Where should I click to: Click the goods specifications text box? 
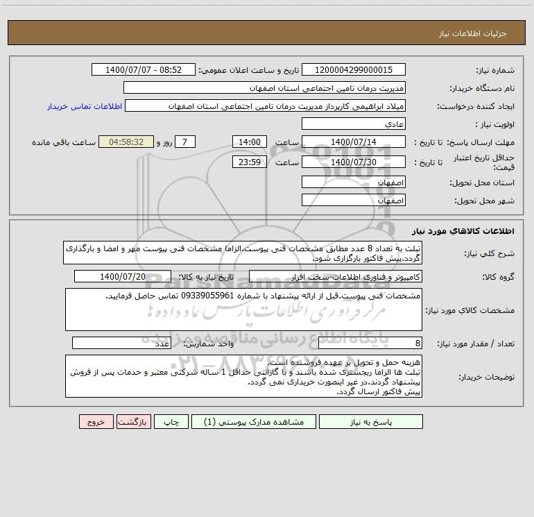243,310
